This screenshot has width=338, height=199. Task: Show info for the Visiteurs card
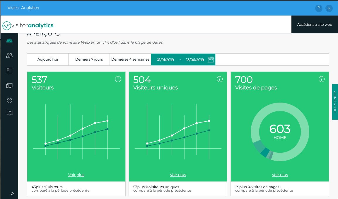pos(118,79)
